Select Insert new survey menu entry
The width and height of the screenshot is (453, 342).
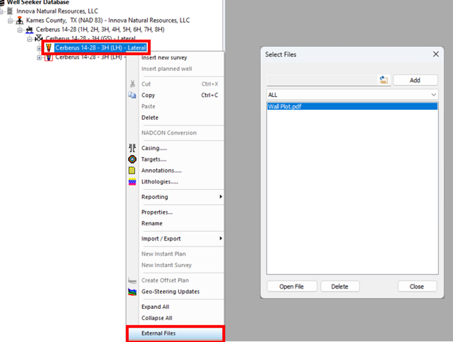pos(164,58)
